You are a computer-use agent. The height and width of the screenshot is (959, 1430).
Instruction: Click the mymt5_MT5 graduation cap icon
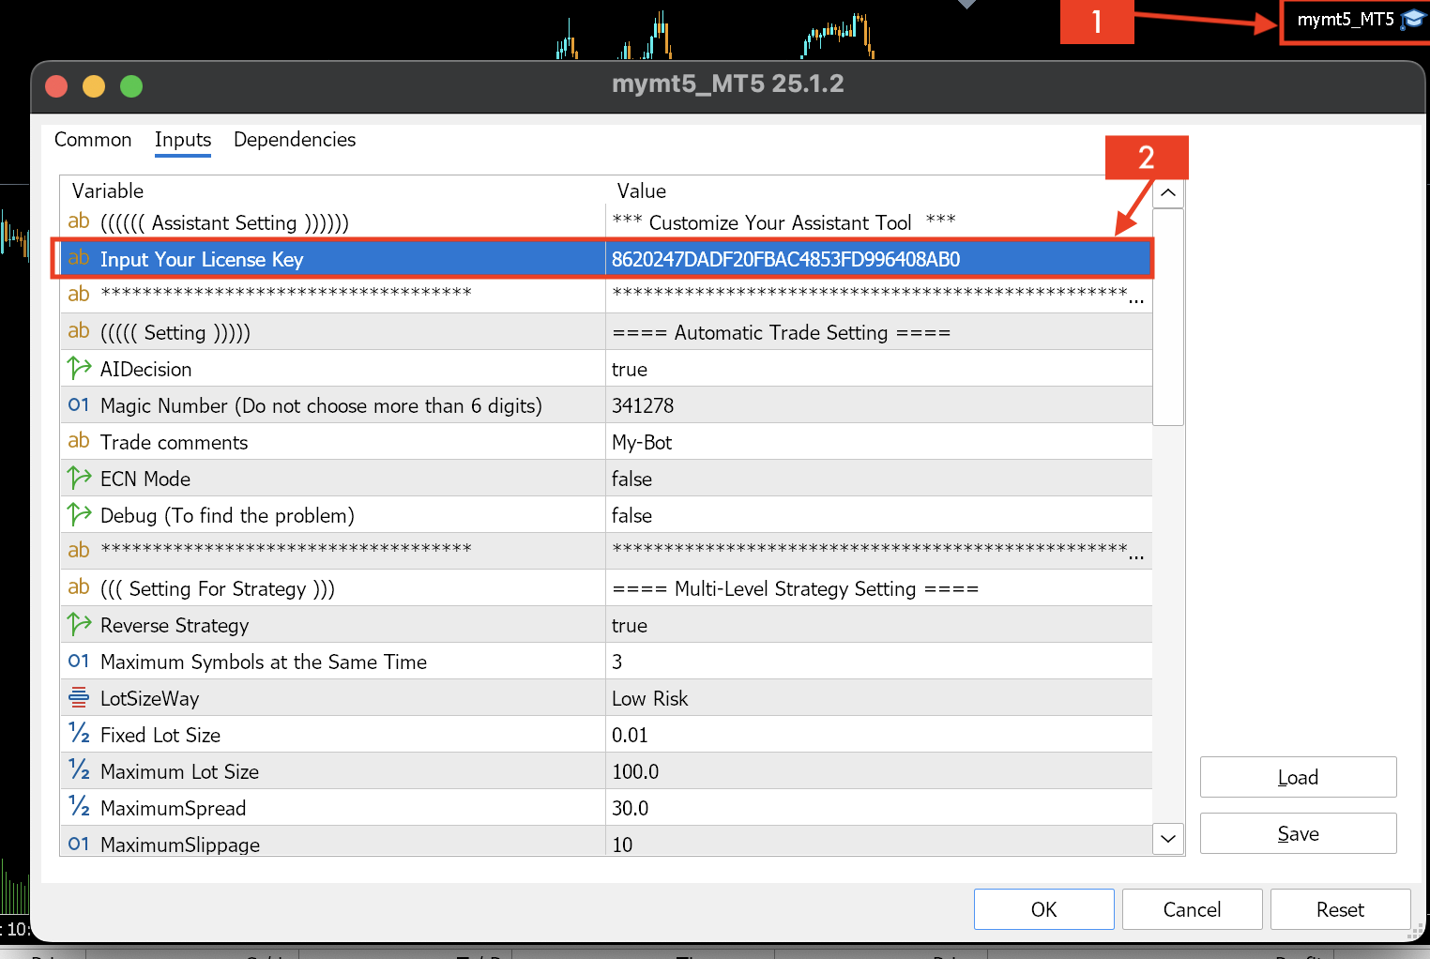point(1412,20)
